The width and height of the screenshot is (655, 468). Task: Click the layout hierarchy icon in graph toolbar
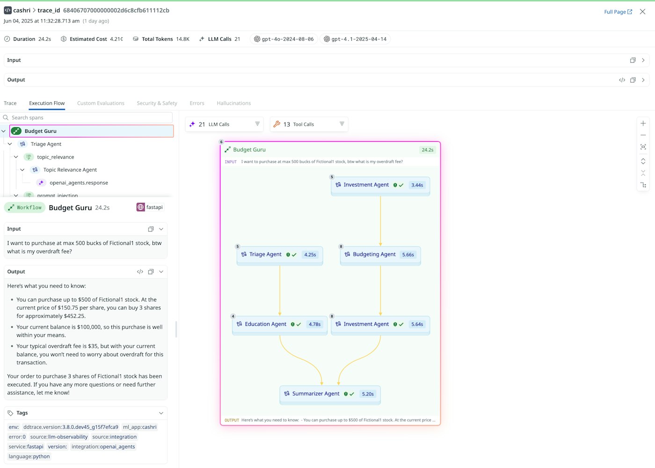tap(643, 185)
